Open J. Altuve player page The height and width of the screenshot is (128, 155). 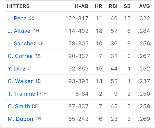click(x=19, y=31)
